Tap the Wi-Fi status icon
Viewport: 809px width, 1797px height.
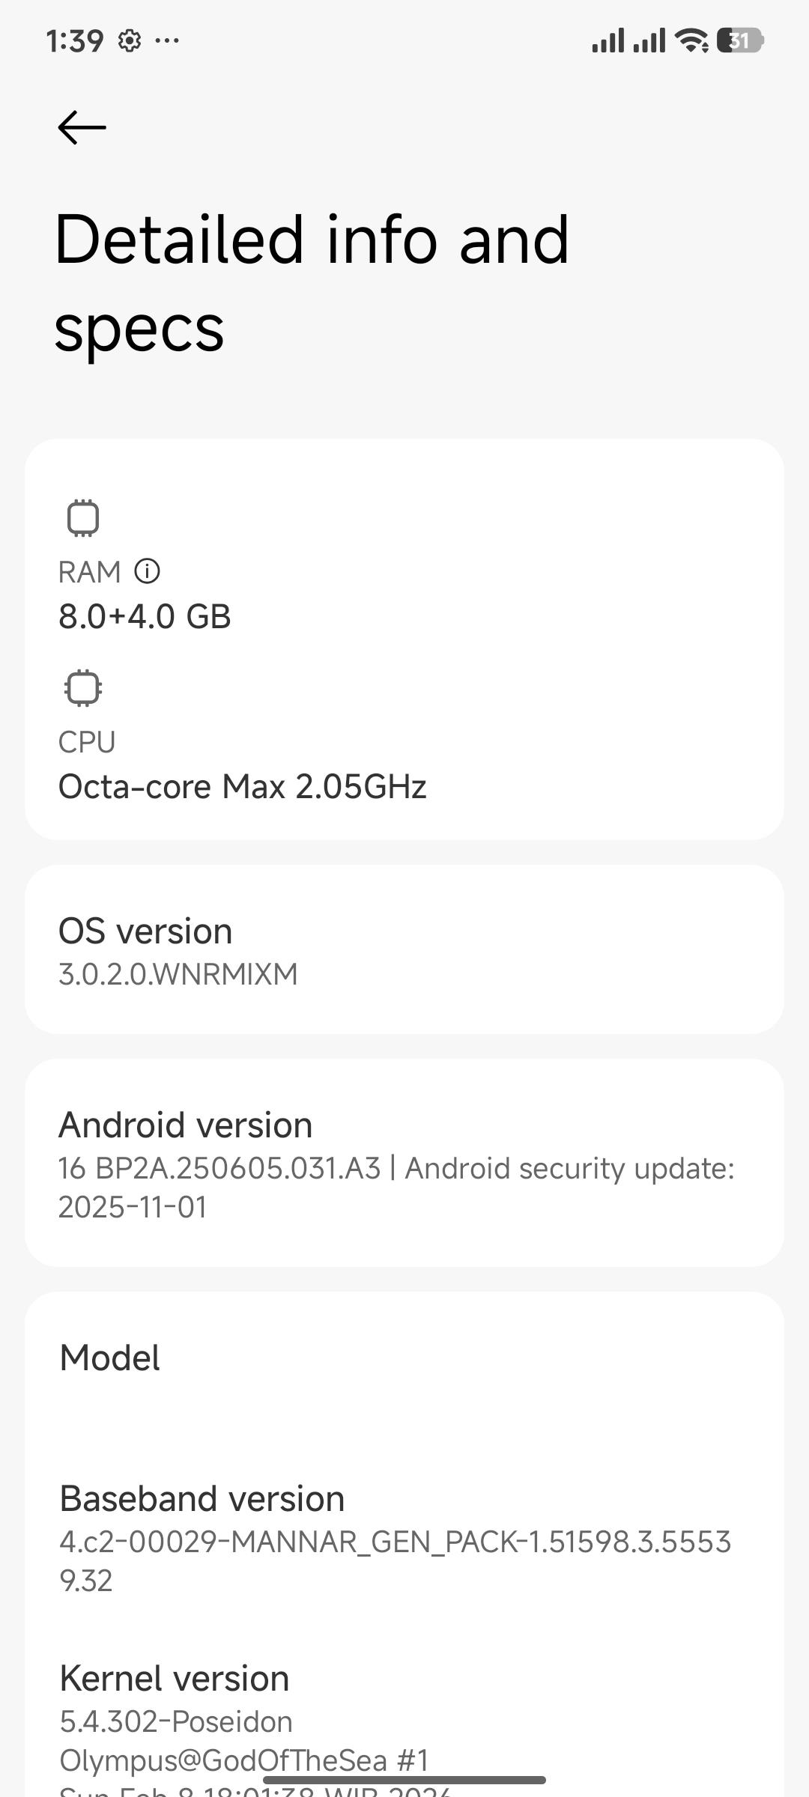click(x=691, y=40)
